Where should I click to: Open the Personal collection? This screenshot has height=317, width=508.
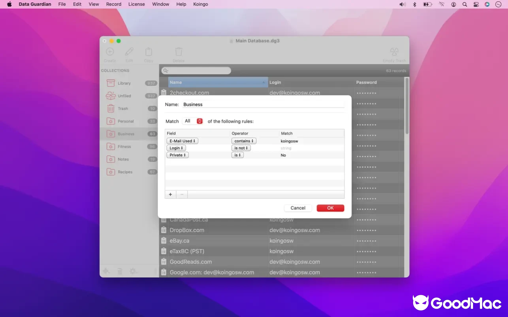pyautogui.click(x=125, y=121)
